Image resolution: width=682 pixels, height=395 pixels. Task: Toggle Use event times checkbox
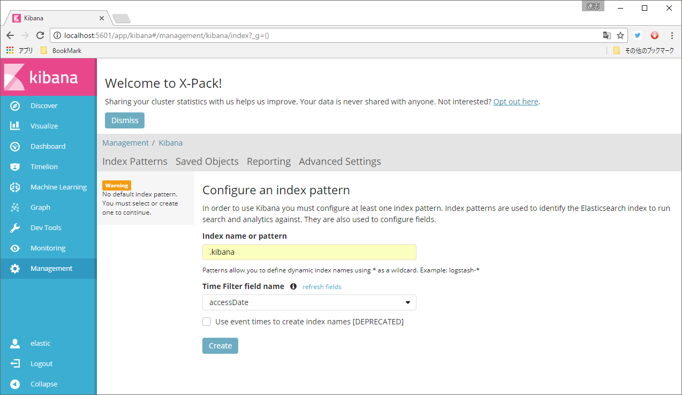click(x=207, y=322)
